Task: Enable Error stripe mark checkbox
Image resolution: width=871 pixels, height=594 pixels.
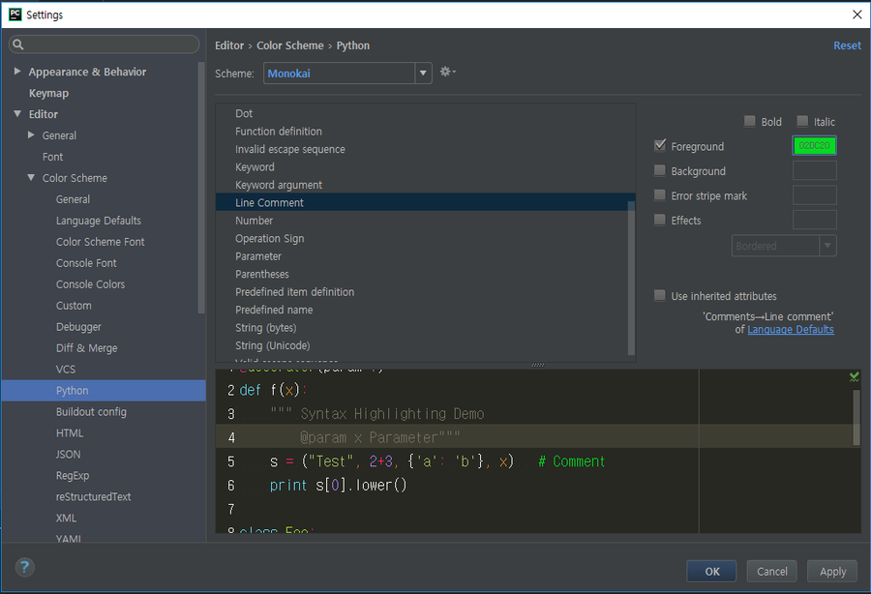Action: point(659,194)
